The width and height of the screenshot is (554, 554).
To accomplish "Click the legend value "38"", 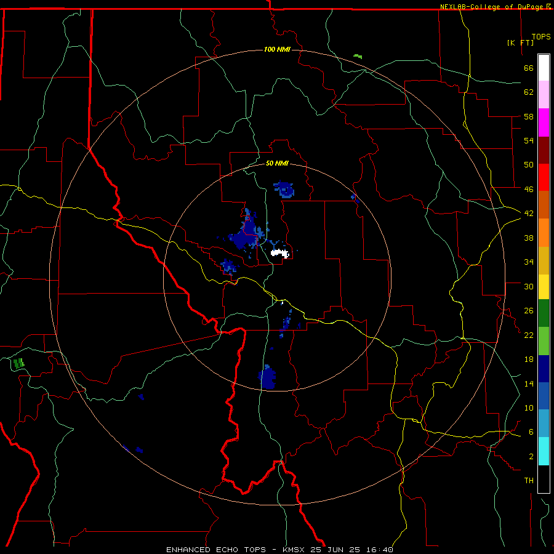I will tap(529, 238).
